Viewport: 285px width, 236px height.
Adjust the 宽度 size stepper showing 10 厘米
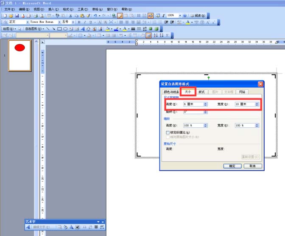coord(257,104)
